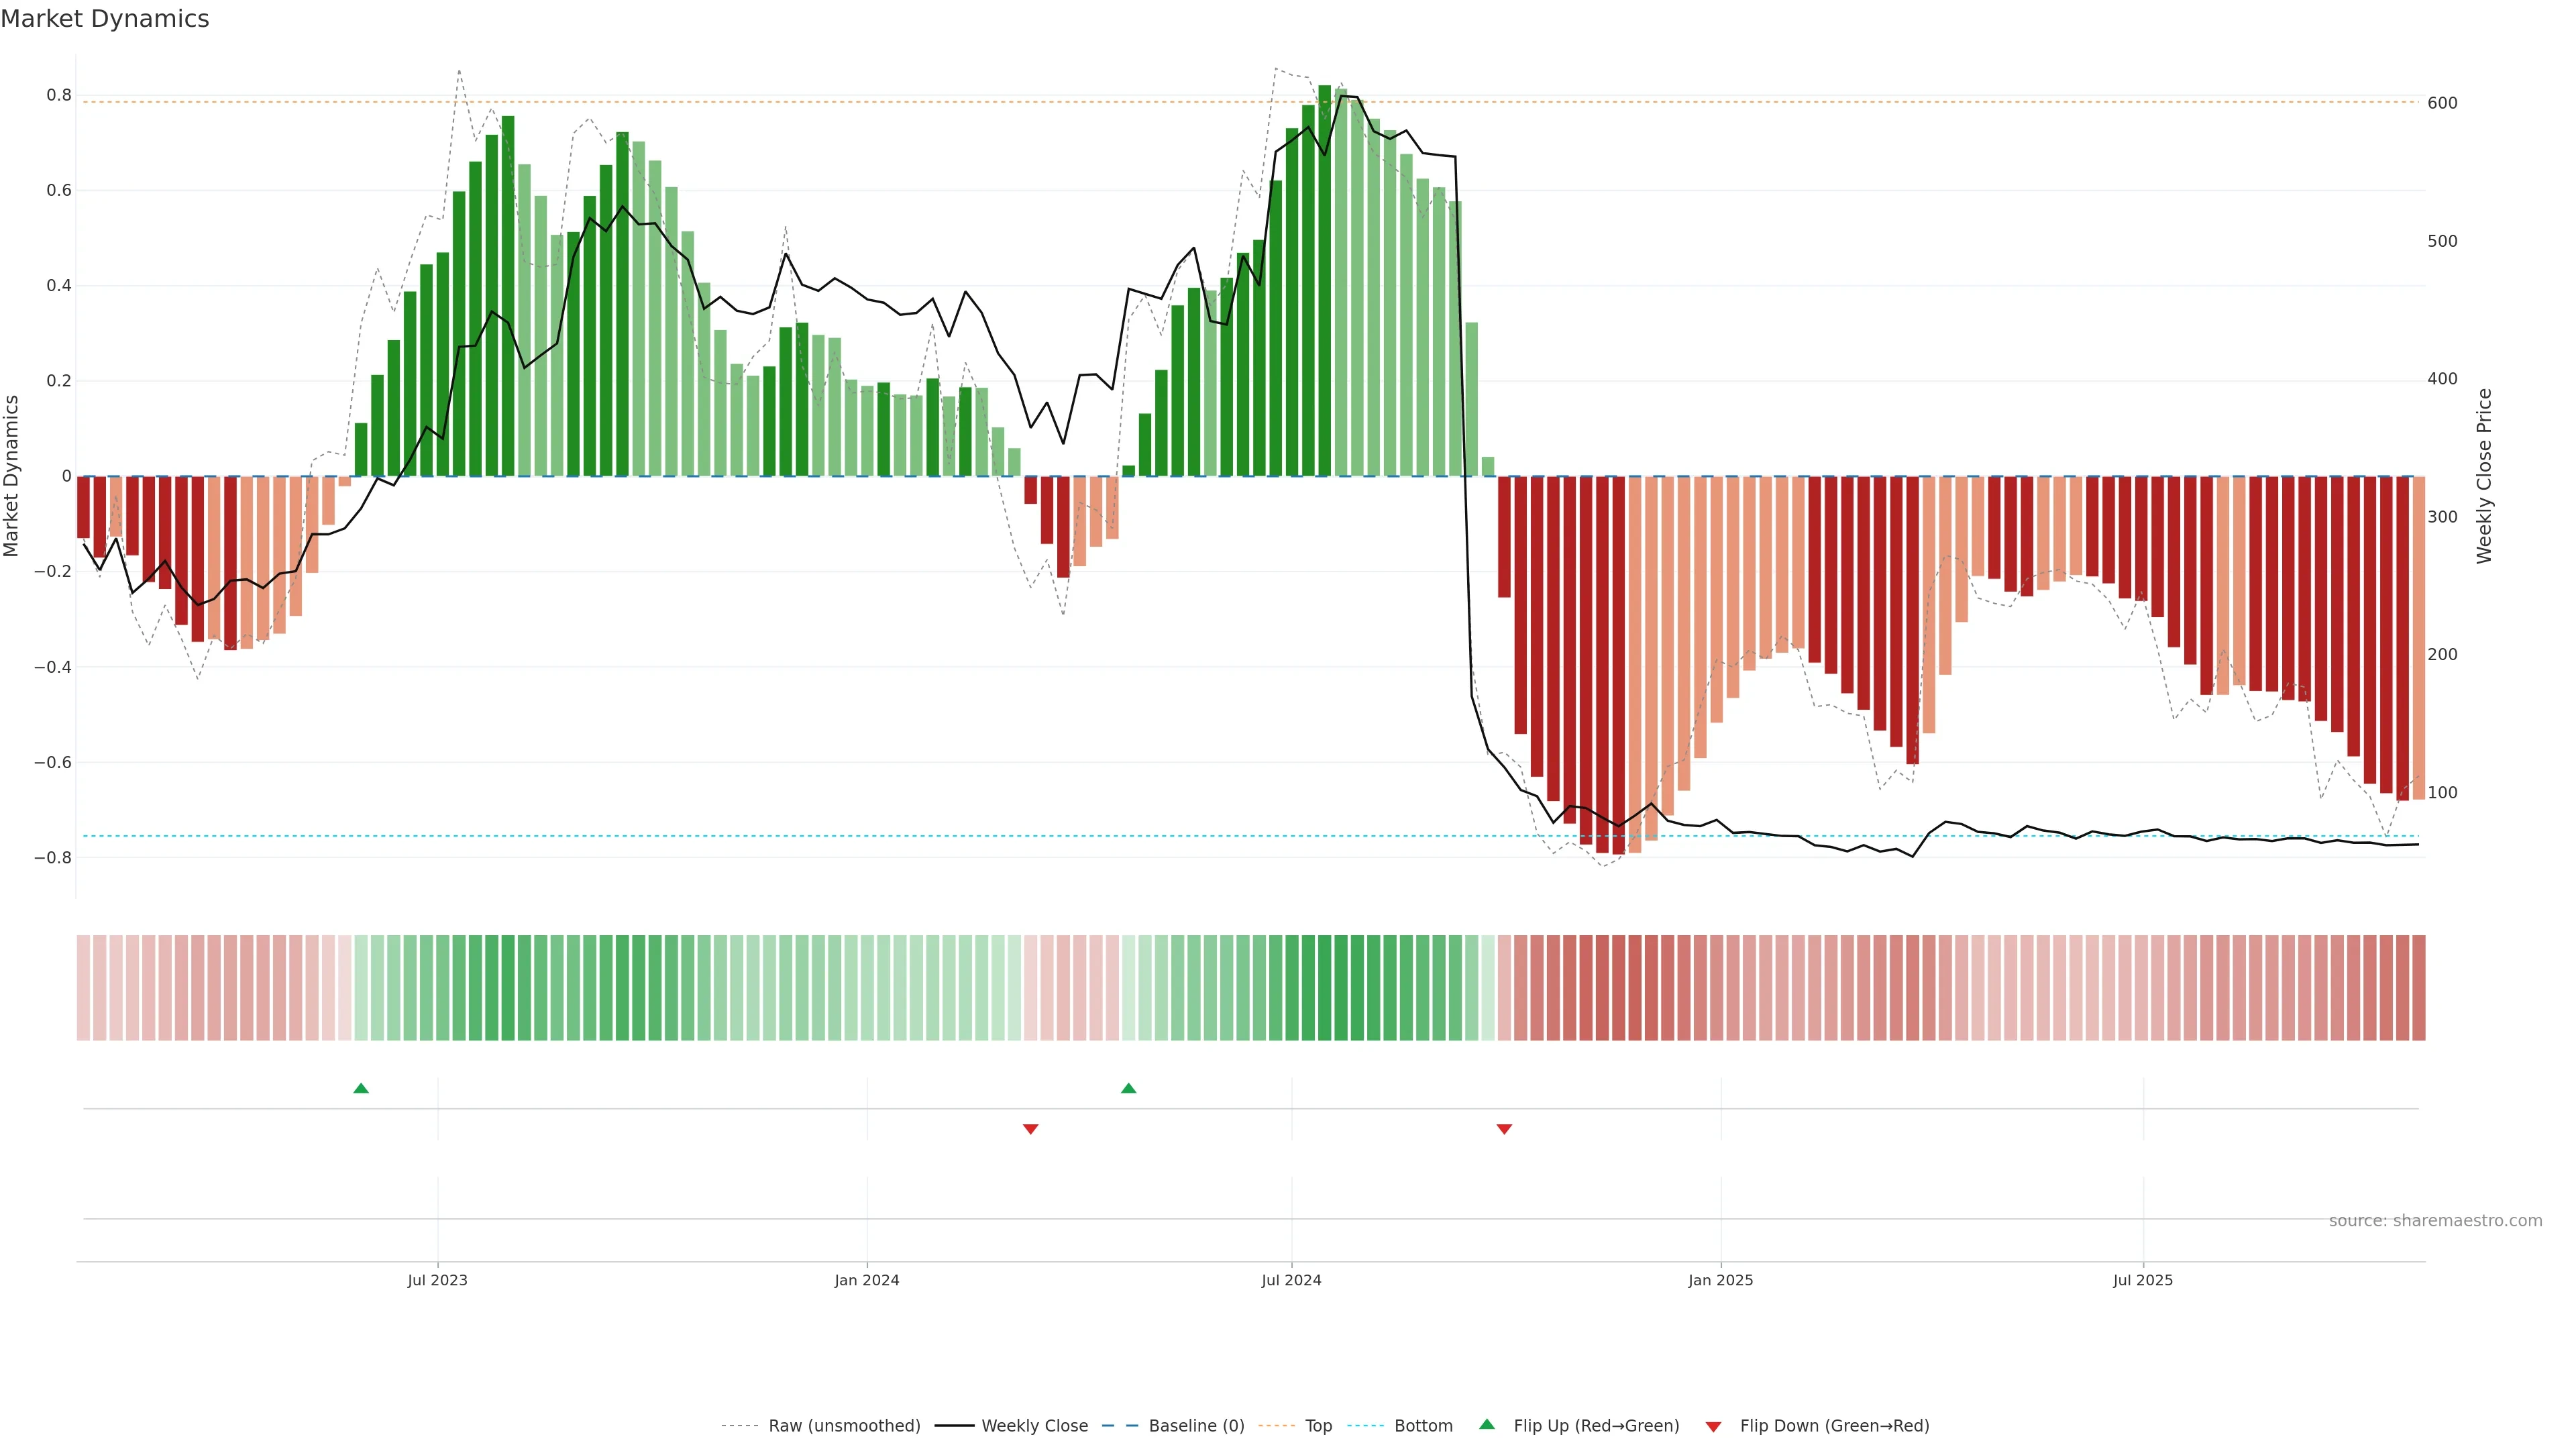
Task: Hide the Top line via legend
Action: pyautogui.click(x=1318, y=1426)
